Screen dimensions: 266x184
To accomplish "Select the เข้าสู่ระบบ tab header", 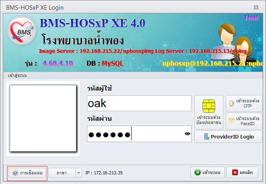I will pyautogui.click(x=17, y=75).
